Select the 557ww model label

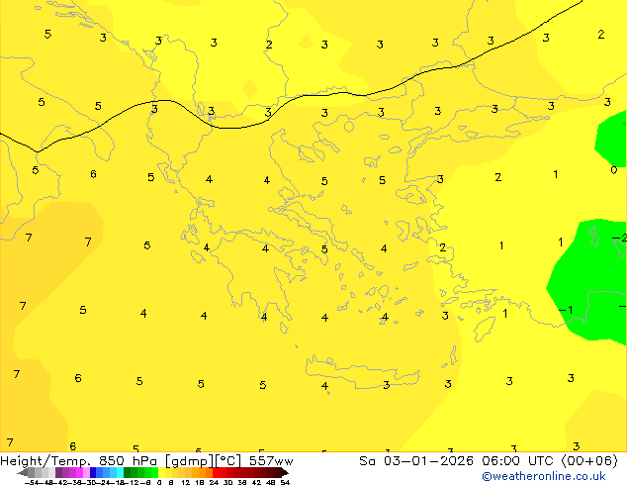(x=271, y=461)
